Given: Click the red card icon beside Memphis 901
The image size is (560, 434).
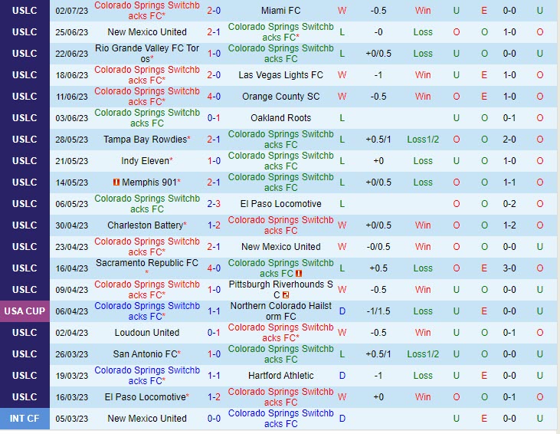Looking at the screenshot, I should [116, 182].
